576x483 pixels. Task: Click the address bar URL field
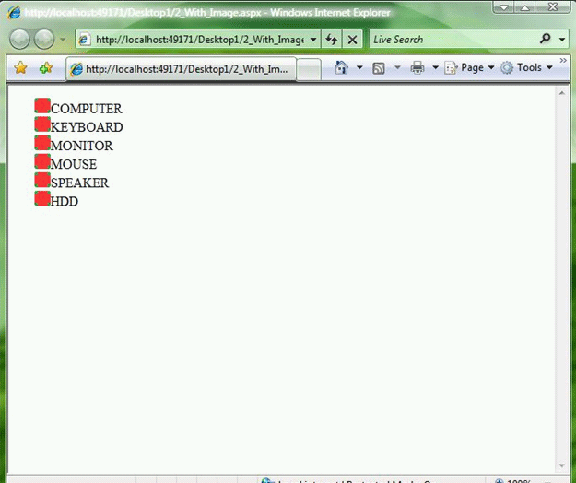coord(199,40)
